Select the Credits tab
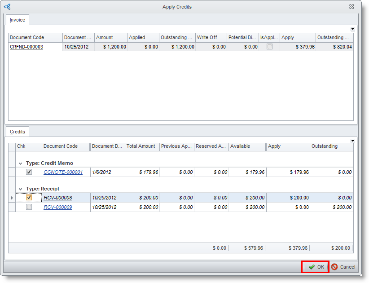The width and height of the screenshot is (369, 283). coord(18,132)
